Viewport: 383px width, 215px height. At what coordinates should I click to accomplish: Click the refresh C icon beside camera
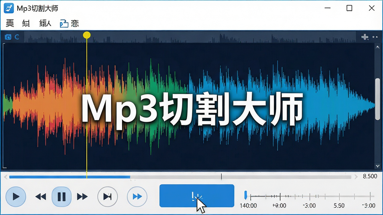pos(17,37)
